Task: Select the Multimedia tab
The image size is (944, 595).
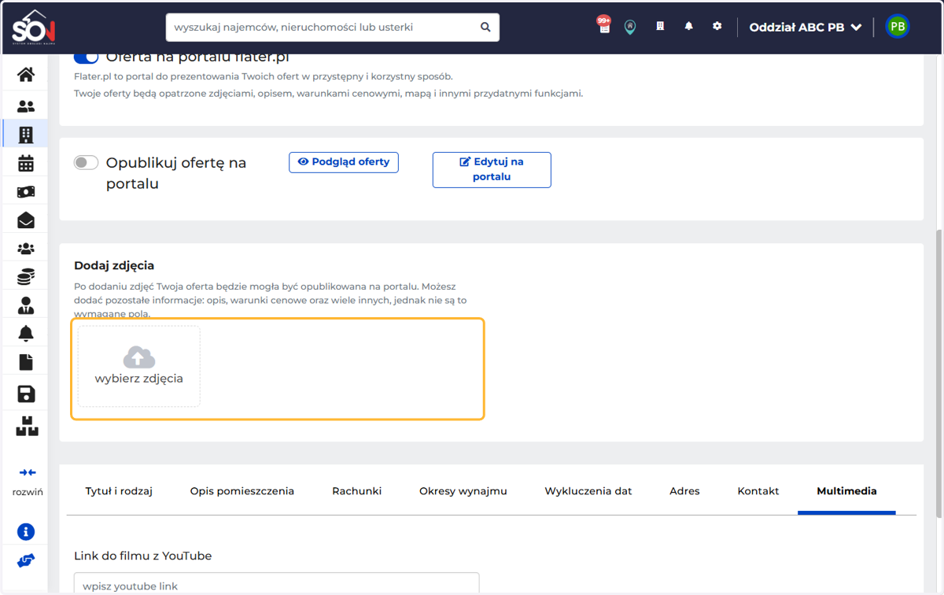Action: 846,491
